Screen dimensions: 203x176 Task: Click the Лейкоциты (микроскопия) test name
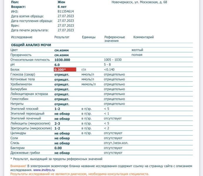[31, 123]
